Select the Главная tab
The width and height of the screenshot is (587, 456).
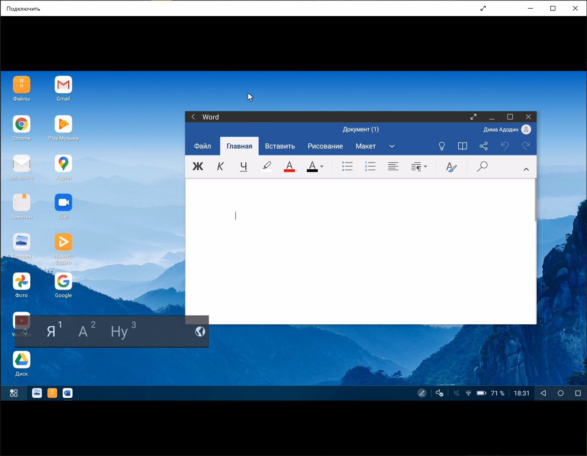239,146
